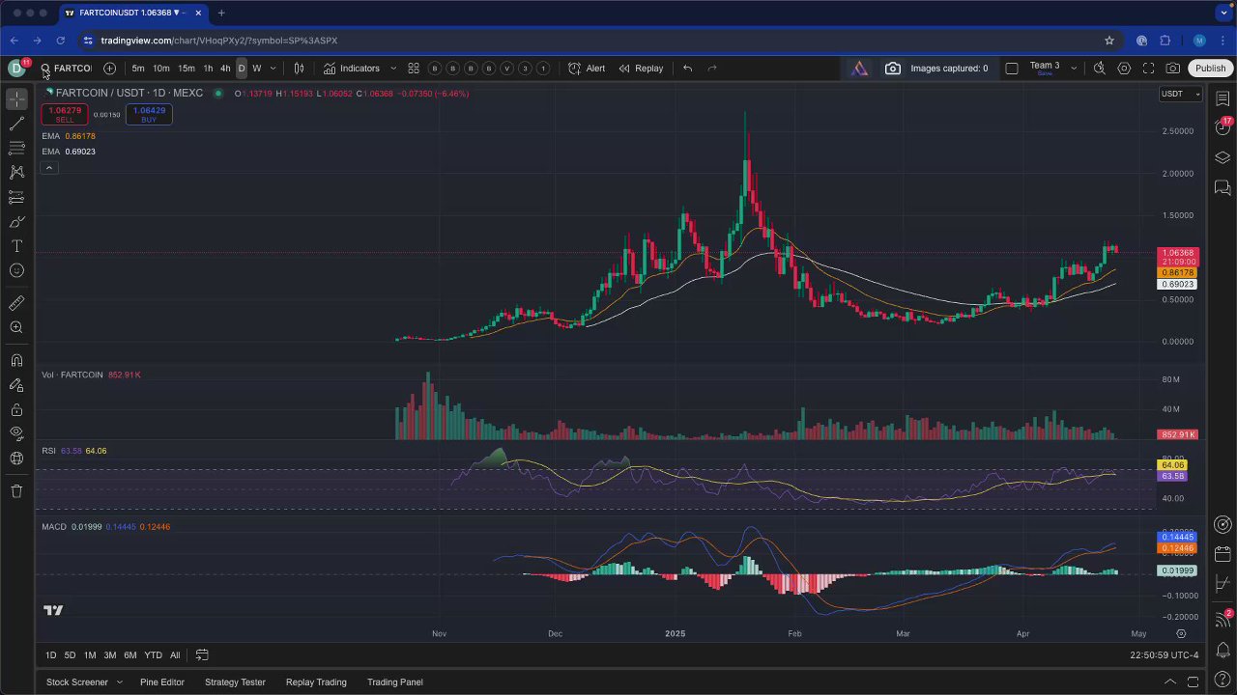This screenshot has height=695, width=1237.
Task: Open the Trading Panel tab
Action: (395, 682)
